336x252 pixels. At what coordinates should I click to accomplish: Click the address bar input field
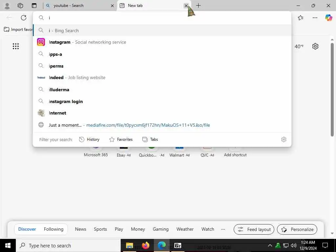(162, 18)
